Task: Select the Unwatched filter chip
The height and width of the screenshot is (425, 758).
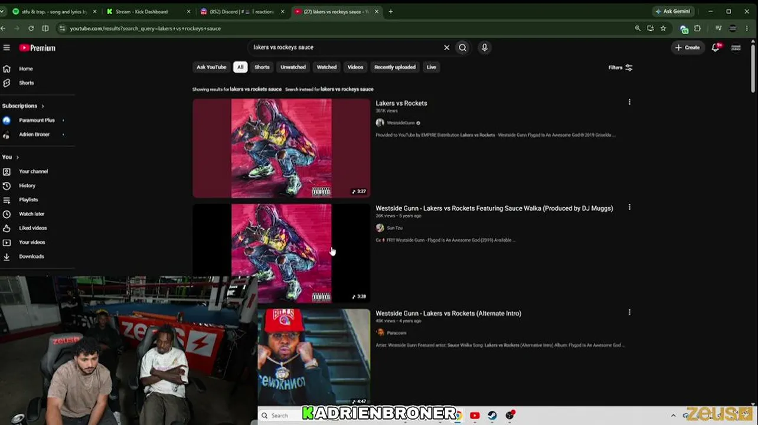Action: [x=293, y=67]
